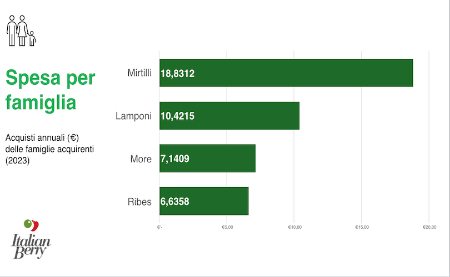
Task: Open the Italian Berry logo text
Action: 32,247
